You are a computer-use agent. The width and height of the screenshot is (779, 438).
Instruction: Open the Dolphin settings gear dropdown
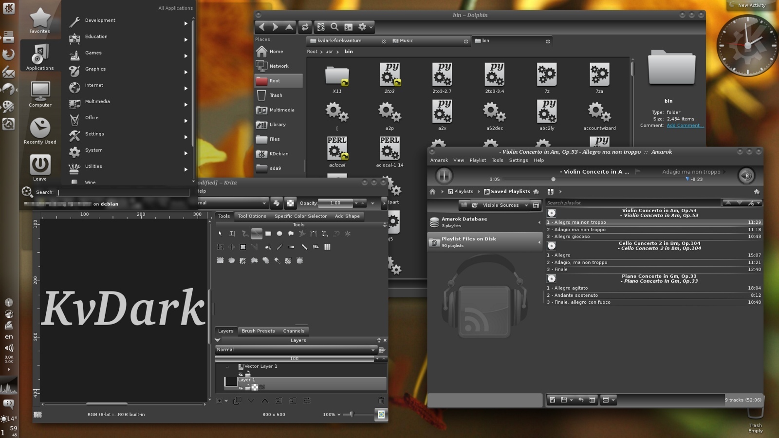point(365,27)
